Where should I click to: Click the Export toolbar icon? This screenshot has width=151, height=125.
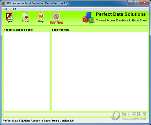click(x=25, y=16)
